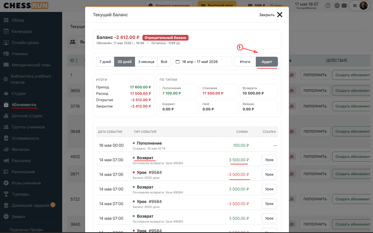373x233 pixels.
Task: Click Урок link for first Возврат row
Action: pos(269,160)
